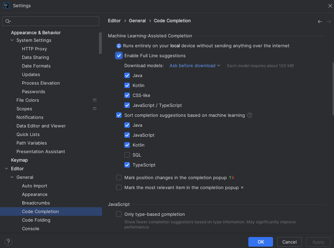Image resolution: width=334 pixels, height=248 pixels.
Task: Select Appearance & Behavior category
Action: [x=36, y=33]
